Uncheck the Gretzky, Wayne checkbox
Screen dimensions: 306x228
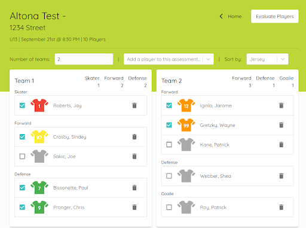(169, 125)
